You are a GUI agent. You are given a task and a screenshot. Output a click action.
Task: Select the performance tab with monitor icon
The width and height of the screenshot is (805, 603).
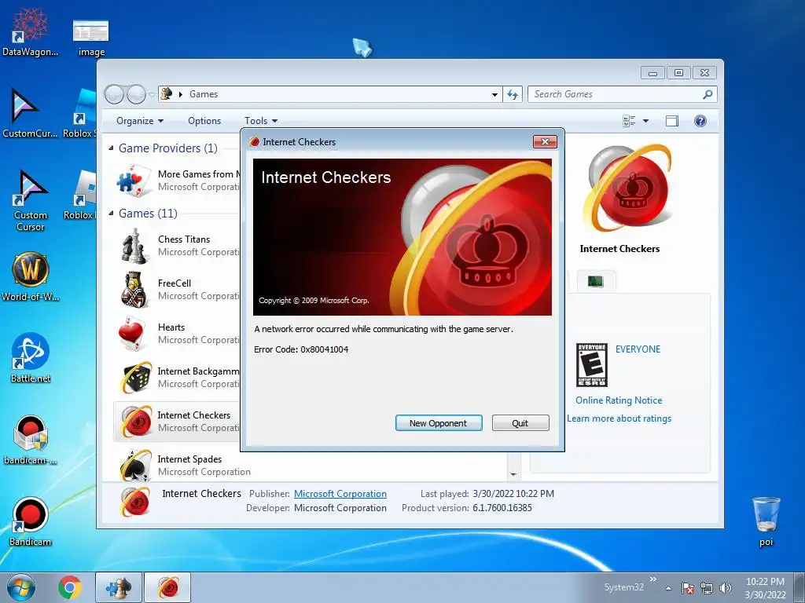point(596,281)
